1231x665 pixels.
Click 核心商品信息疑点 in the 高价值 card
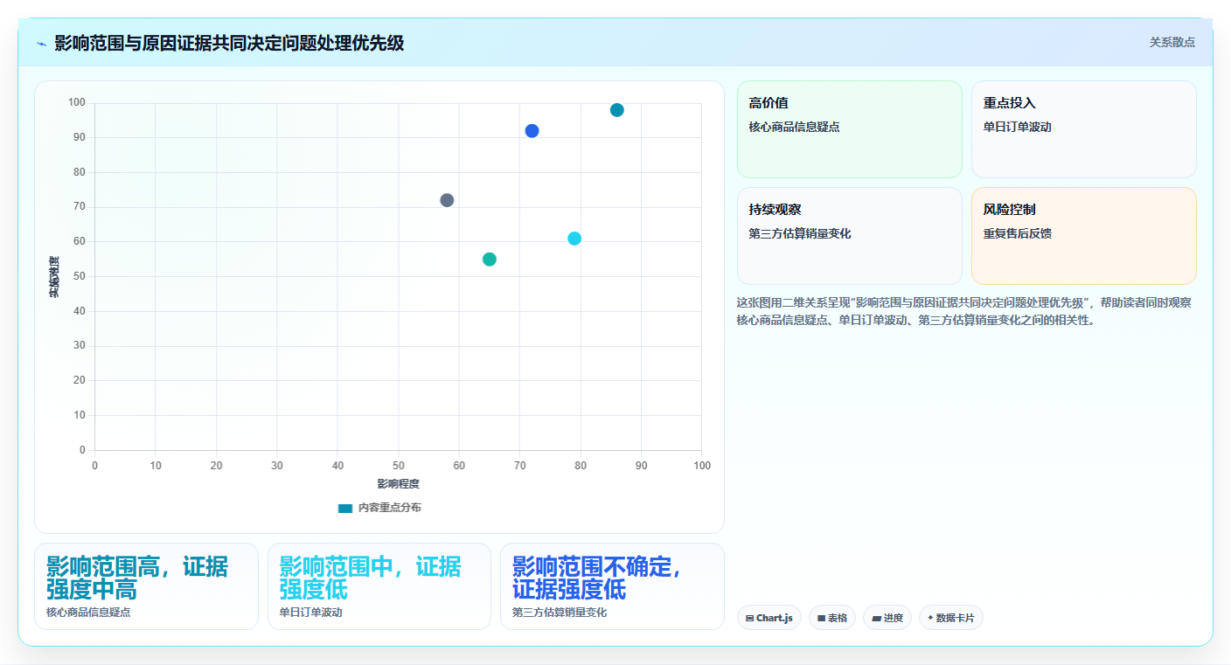(794, 128)
